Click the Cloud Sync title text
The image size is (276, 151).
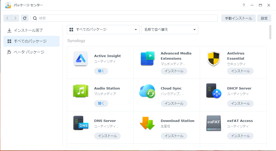171,88
